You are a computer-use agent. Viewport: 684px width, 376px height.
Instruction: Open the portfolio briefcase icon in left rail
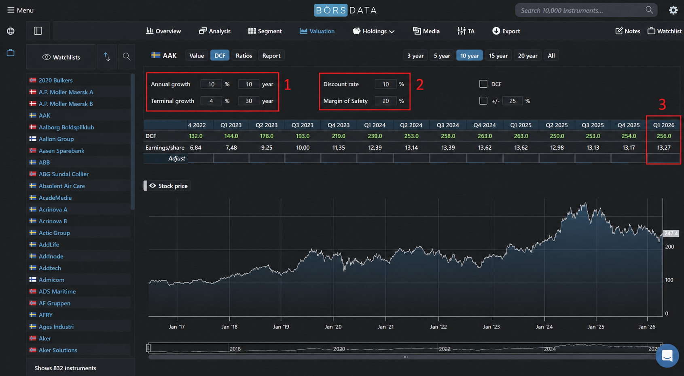(x=11, y=53)
